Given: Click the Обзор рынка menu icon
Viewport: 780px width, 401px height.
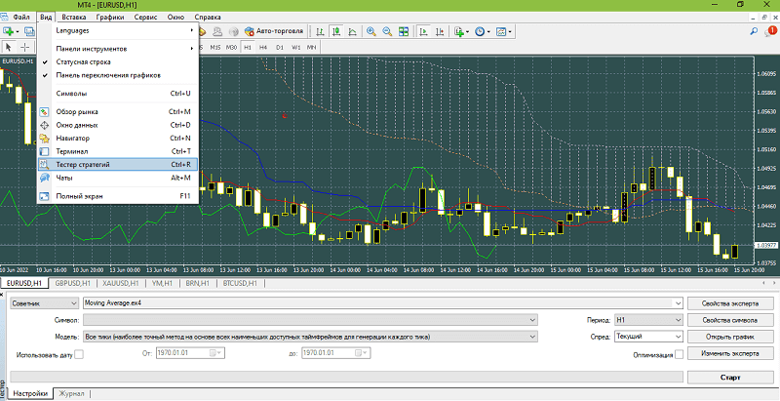Looking at the screenshot, I should [x=44, y=111].
